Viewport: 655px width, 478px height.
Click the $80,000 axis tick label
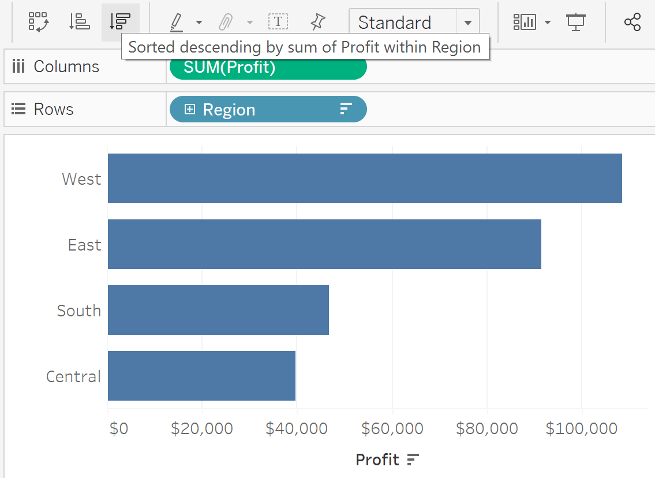(487, 429)
